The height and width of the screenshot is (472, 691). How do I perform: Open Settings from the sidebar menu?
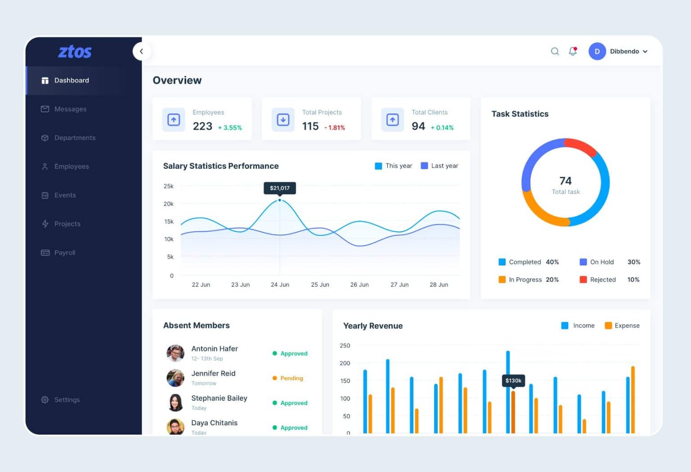coord(67,400)
